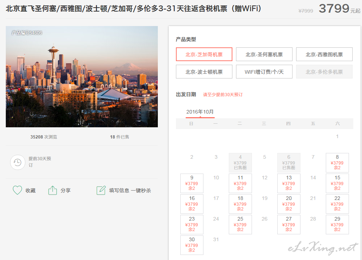
Task: Choose departure date October 18
Action: tap(240, 204)
